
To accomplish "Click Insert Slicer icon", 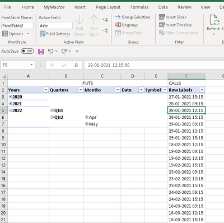I will 162,17.
